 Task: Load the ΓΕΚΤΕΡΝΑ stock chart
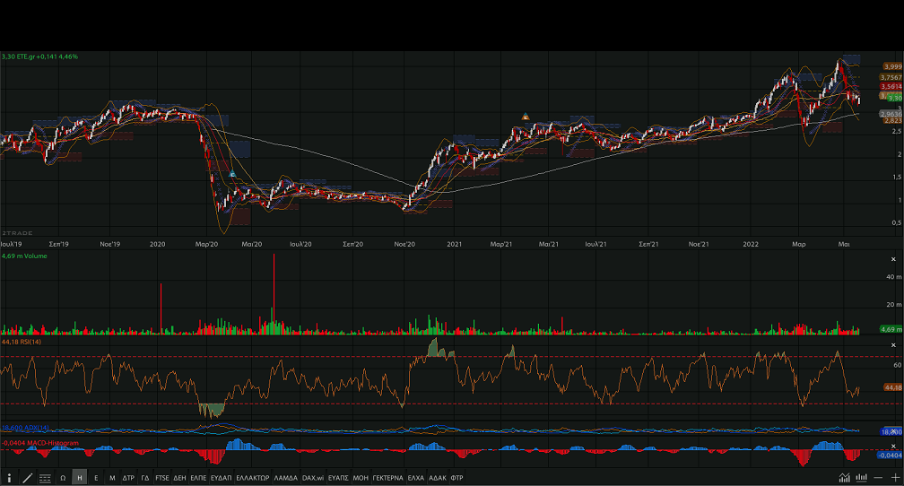click(387, 478)
